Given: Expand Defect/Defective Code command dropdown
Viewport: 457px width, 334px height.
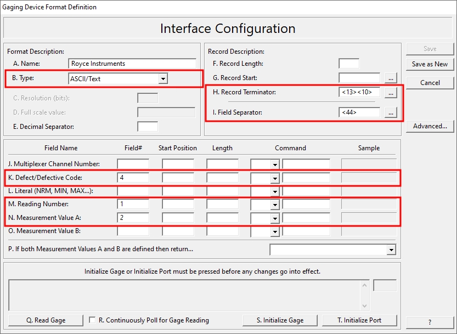Looking at the screenshot, I should (275, 178).
